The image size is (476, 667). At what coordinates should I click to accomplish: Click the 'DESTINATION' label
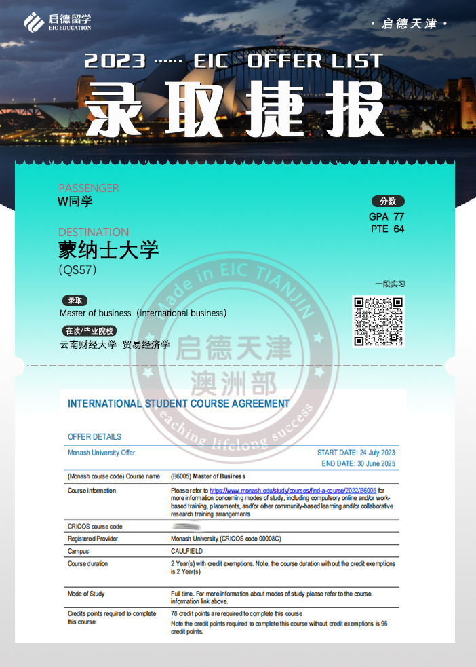(x=94, y=232)
